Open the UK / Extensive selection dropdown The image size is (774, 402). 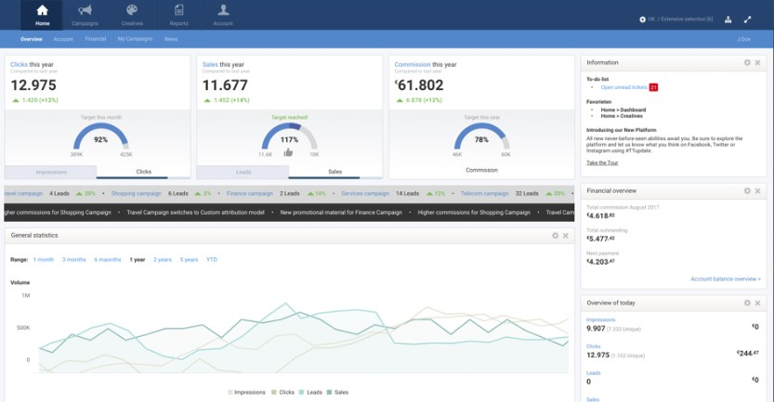(x=676, y=19)
